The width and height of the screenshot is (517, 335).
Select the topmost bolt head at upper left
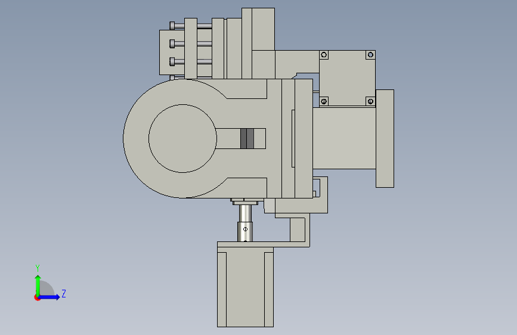[x=172, y=26]
